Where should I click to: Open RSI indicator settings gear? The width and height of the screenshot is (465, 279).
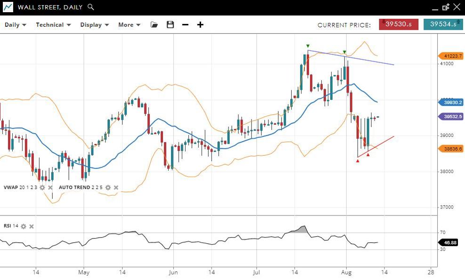(24, 226)
